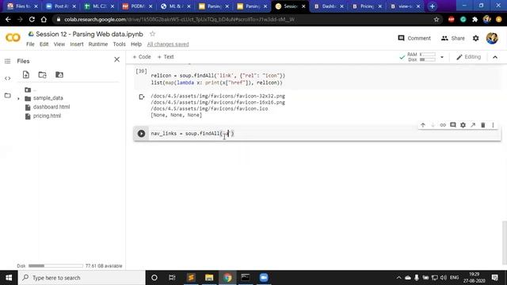Switch to the ML & AI browser tab
Image resolution: width=507 pixels, height=285 pixels.
(176, 6)
